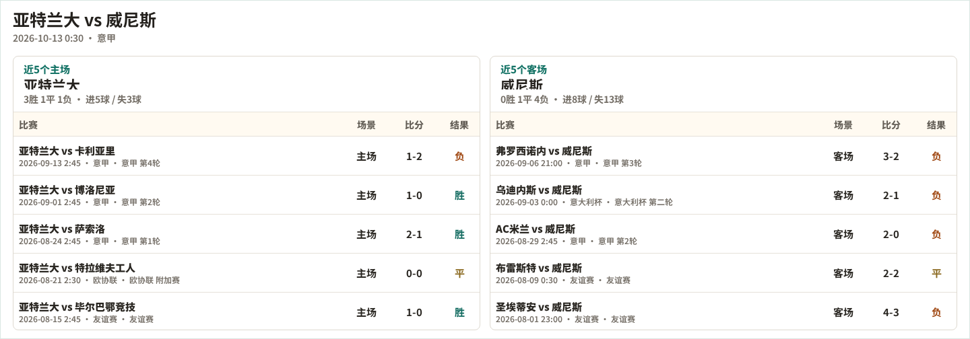Screen dimensions: 970x339
Task: Open the match AC米兰 vs 威尼斯
Action: [536, 229]
